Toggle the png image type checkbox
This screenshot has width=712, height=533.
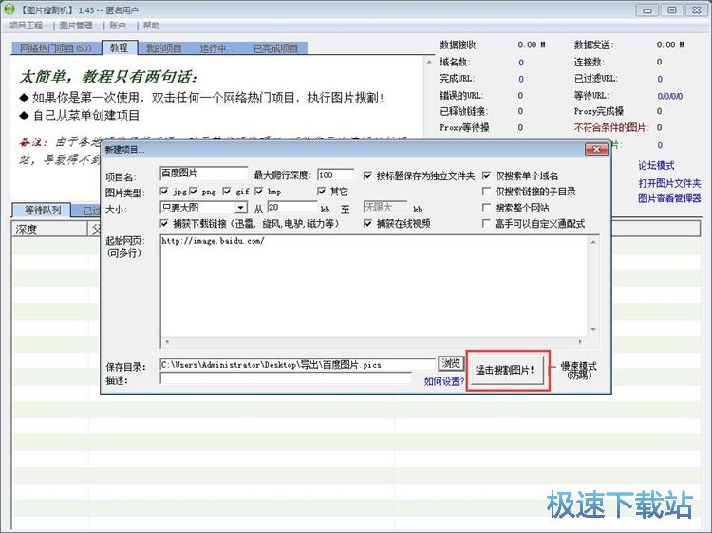[194, 192]
